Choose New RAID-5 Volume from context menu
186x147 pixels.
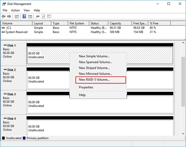(94, 80)
